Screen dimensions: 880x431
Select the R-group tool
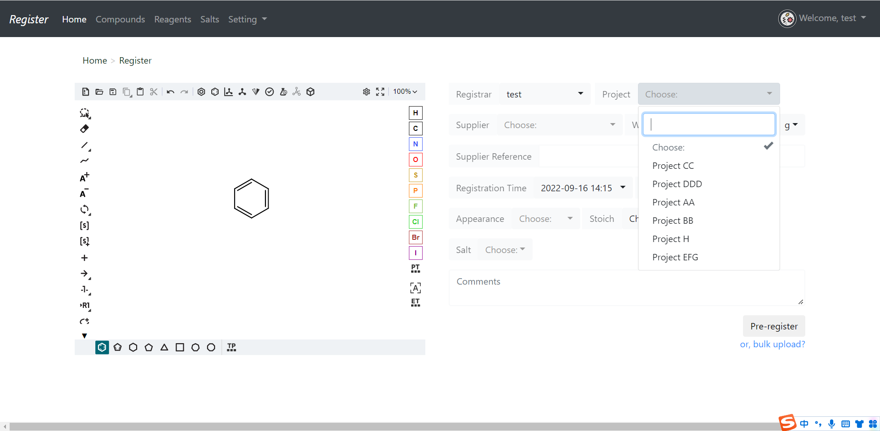85,305
